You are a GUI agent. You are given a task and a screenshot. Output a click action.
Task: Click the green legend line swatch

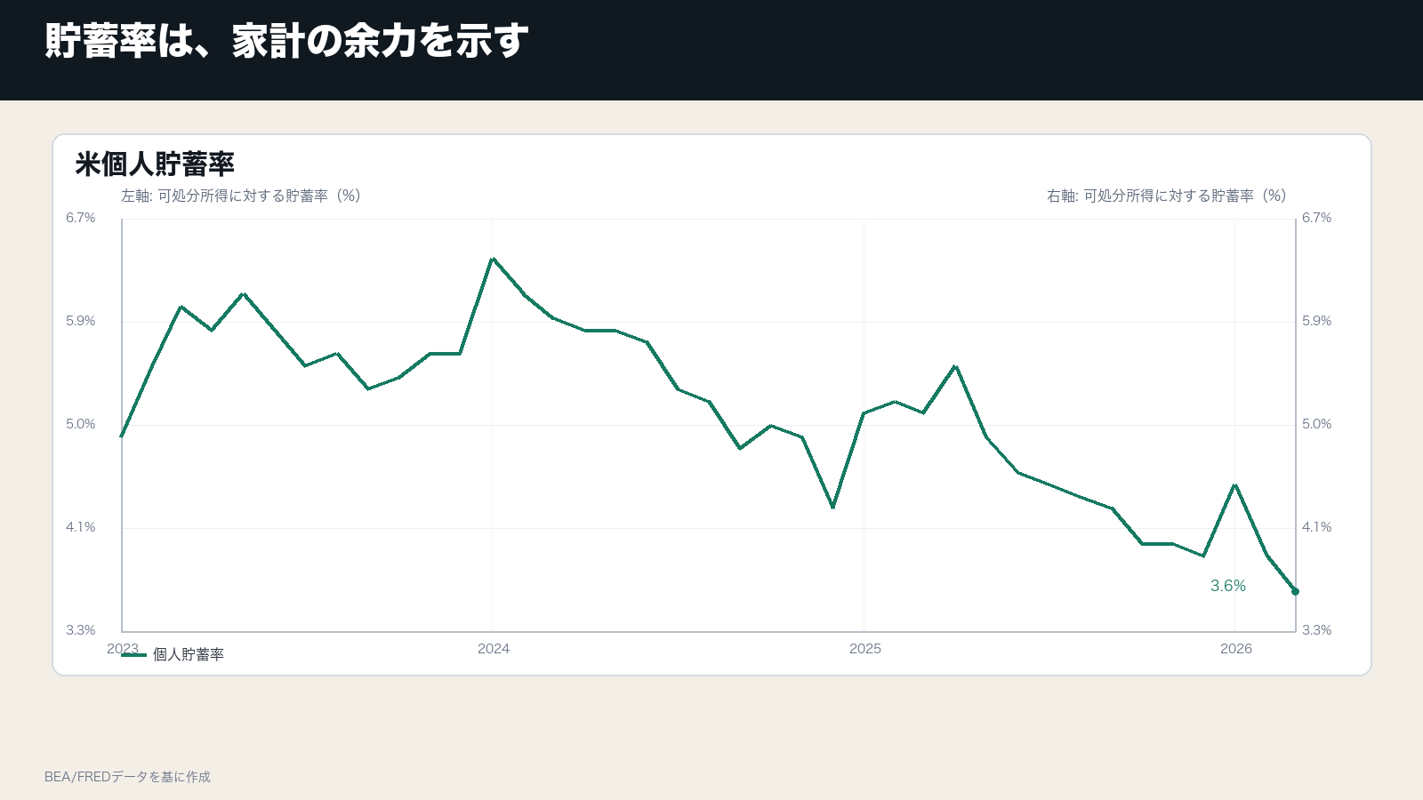[x=133, y=654]
